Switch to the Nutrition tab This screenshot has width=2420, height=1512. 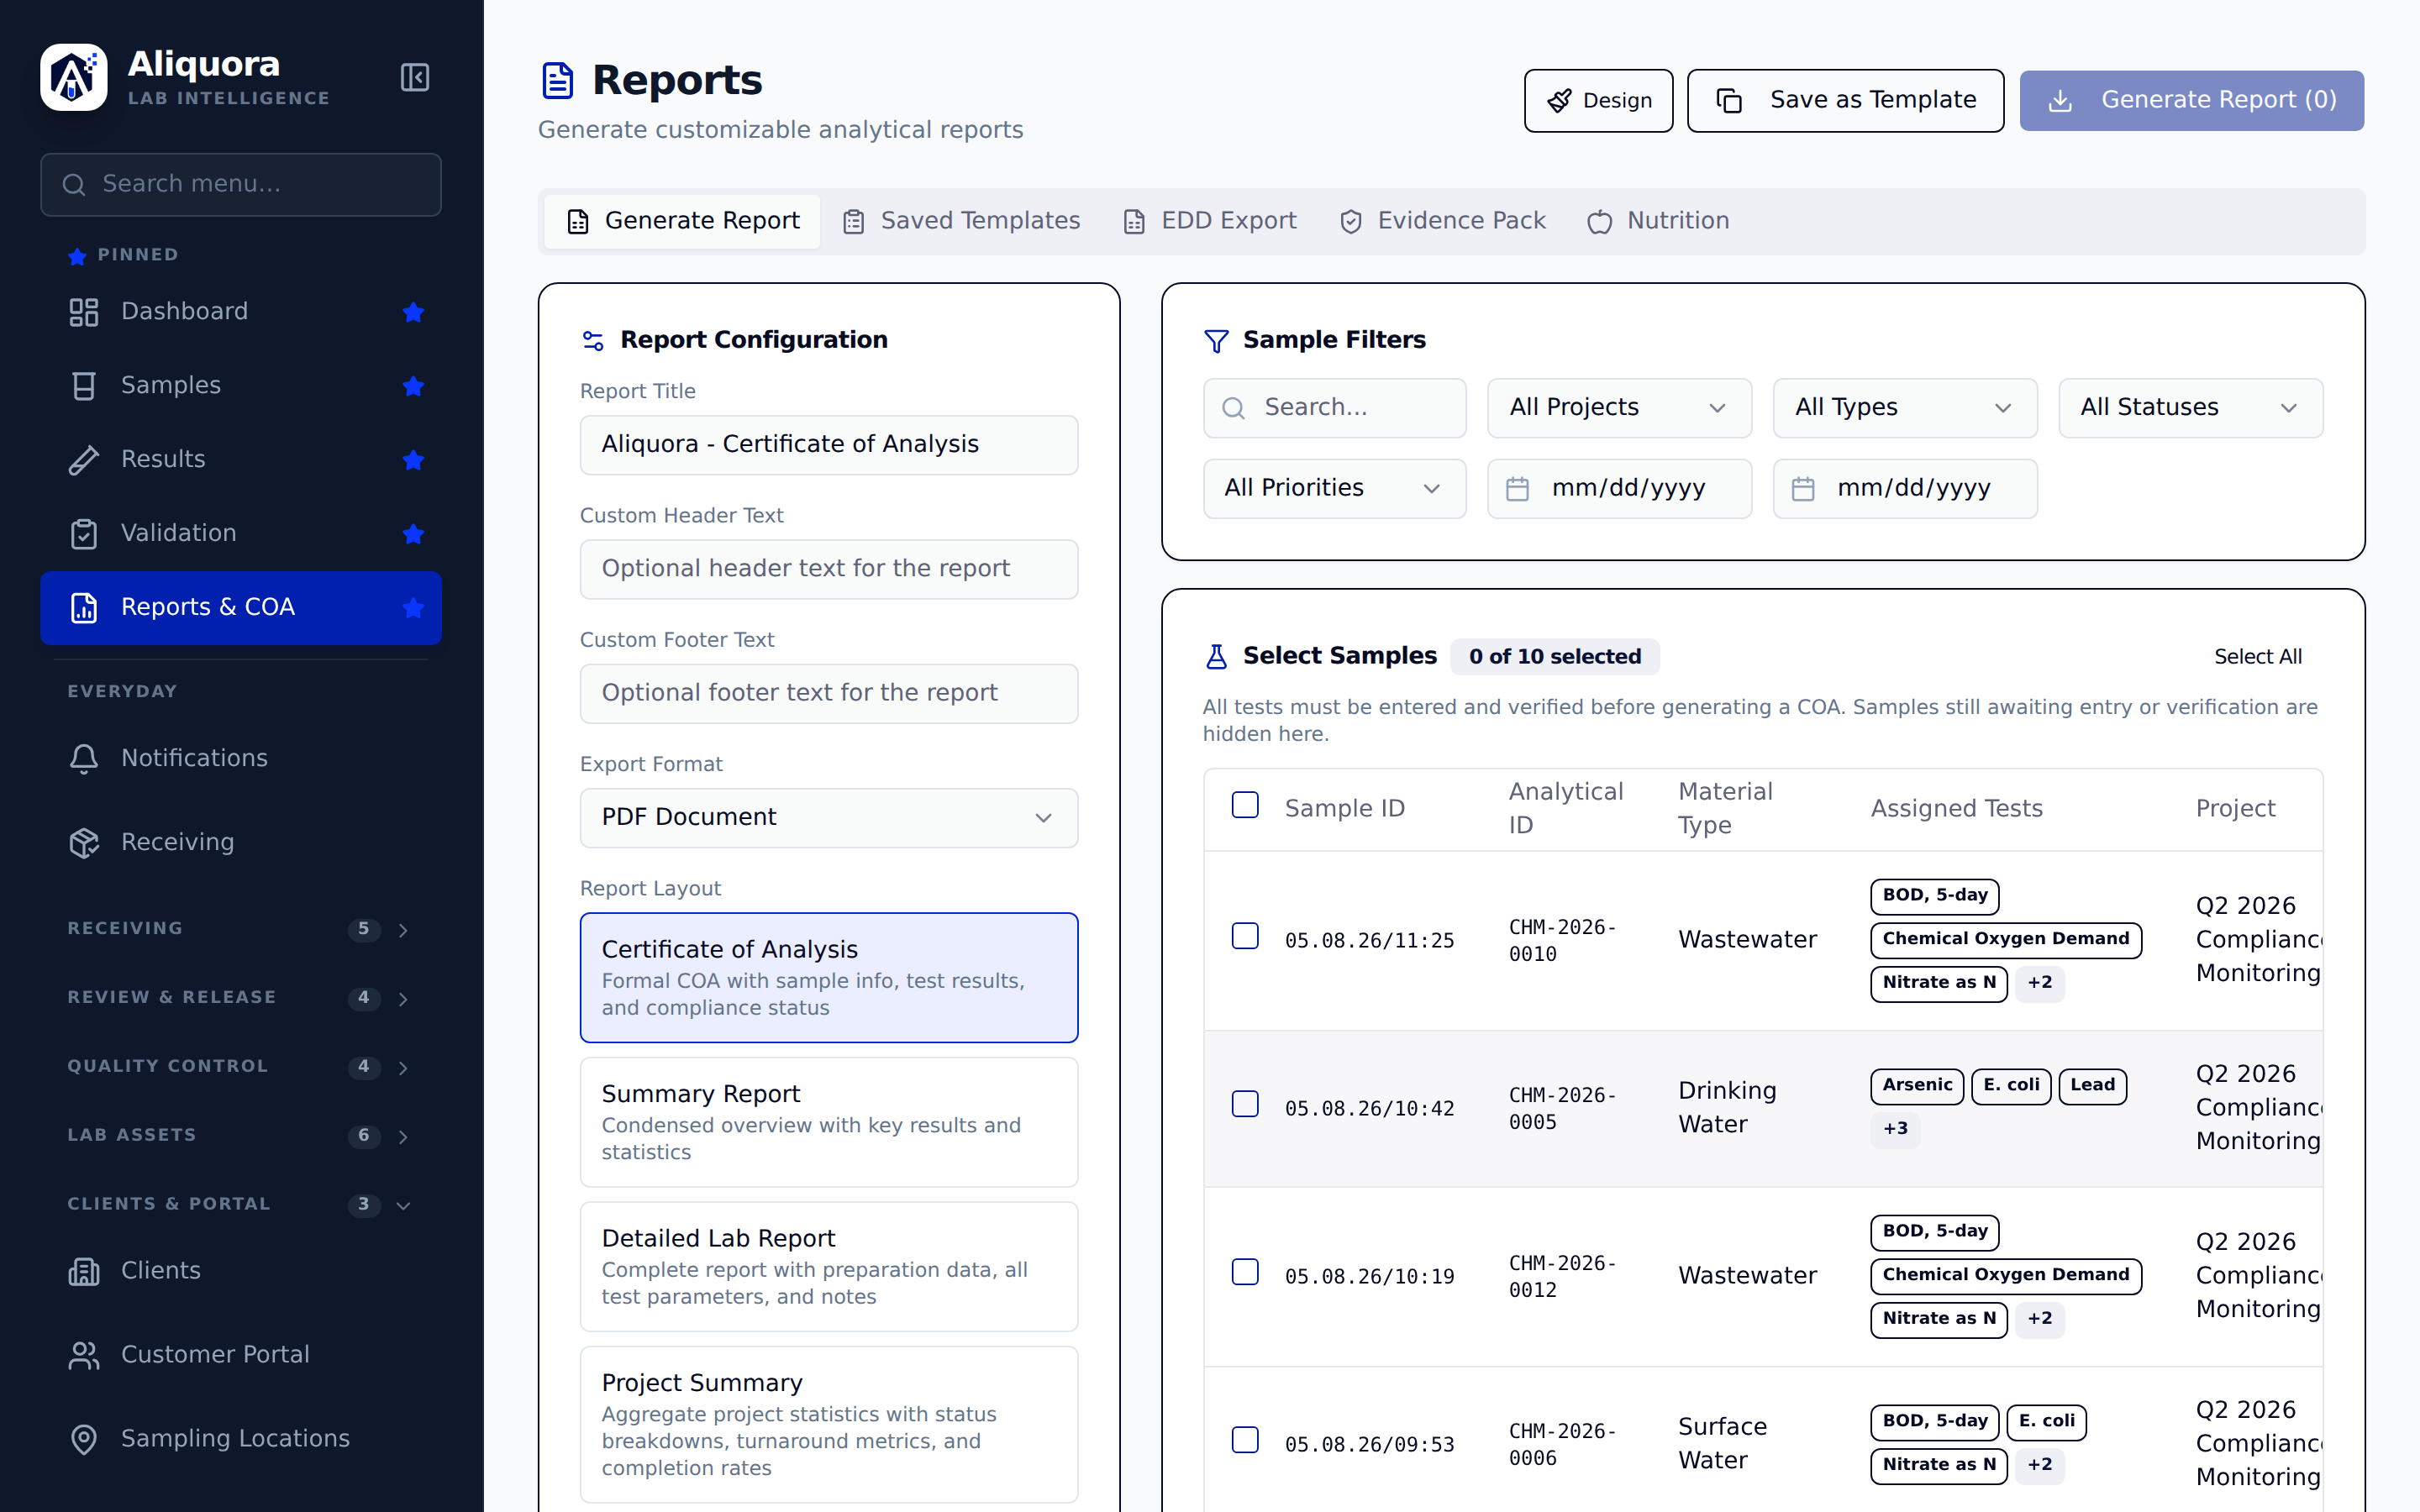click(x=1658, y=221)
